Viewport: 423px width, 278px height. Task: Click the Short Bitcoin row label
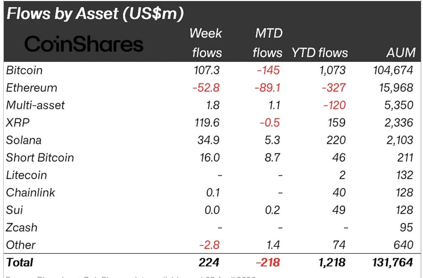[40, 157]
